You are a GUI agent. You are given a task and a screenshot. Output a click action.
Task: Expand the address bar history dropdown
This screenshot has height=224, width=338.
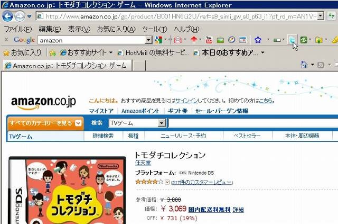(321, 16)
